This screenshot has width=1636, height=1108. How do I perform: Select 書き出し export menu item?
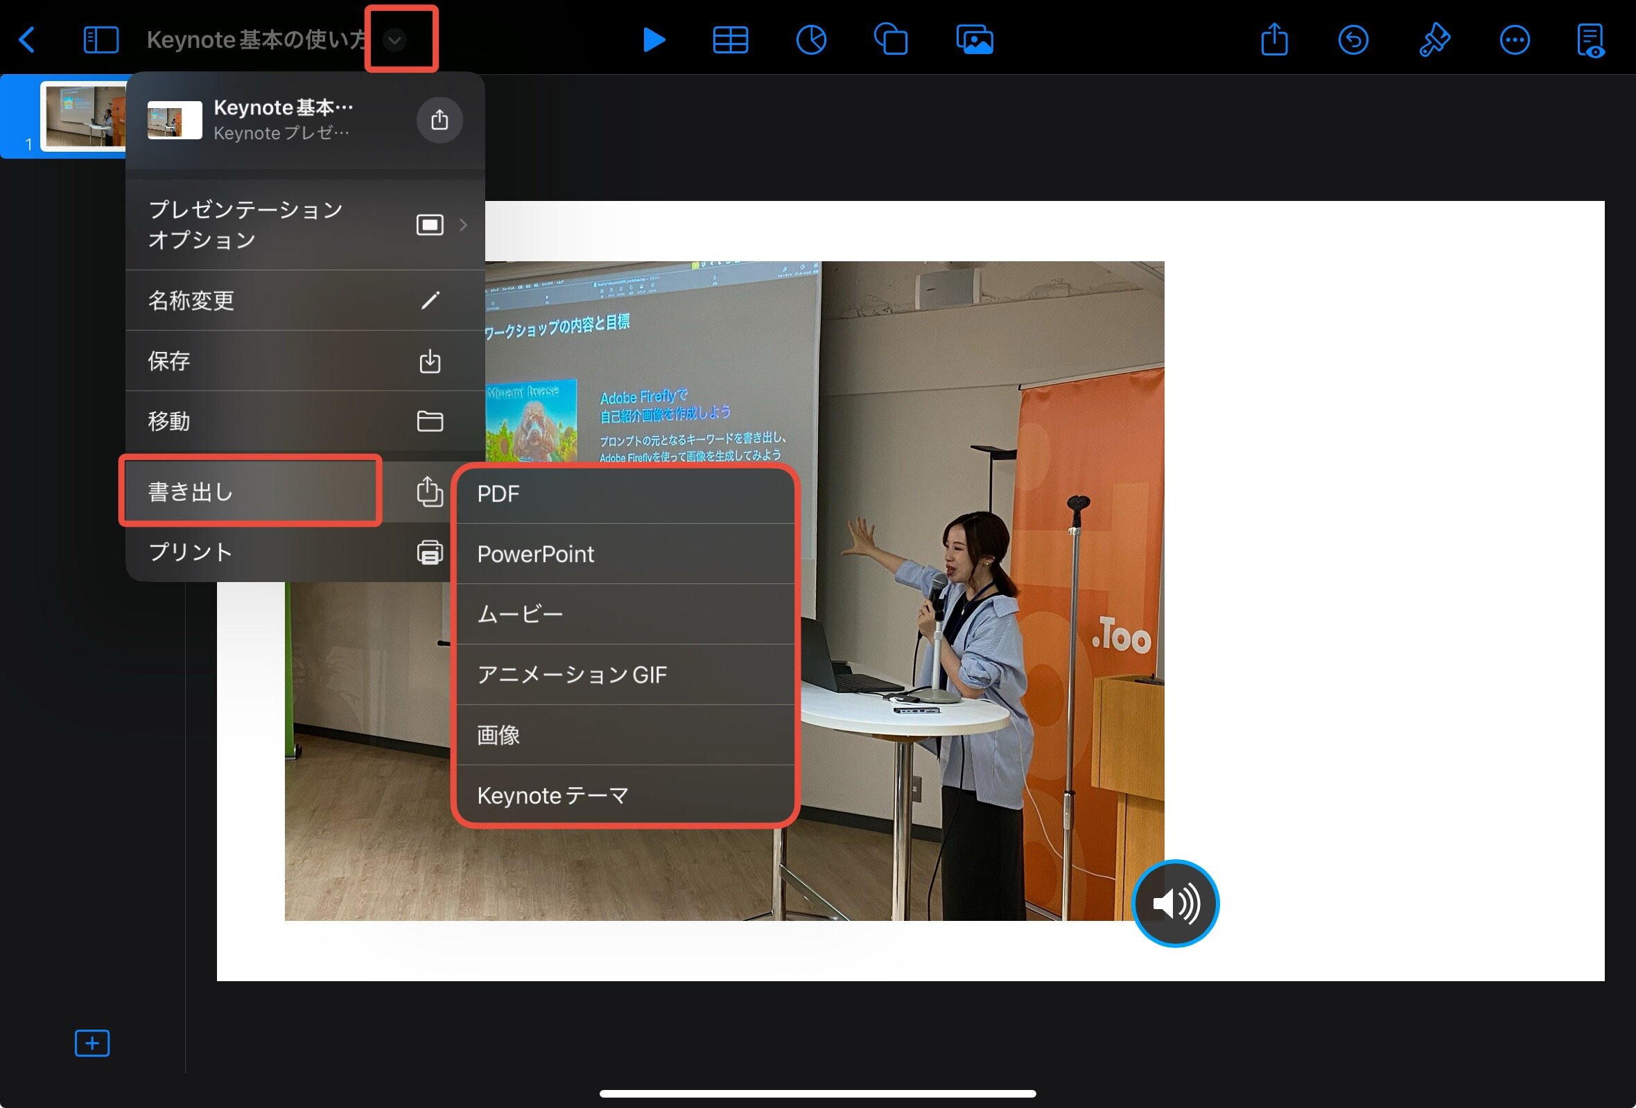[x=287, y=491]
